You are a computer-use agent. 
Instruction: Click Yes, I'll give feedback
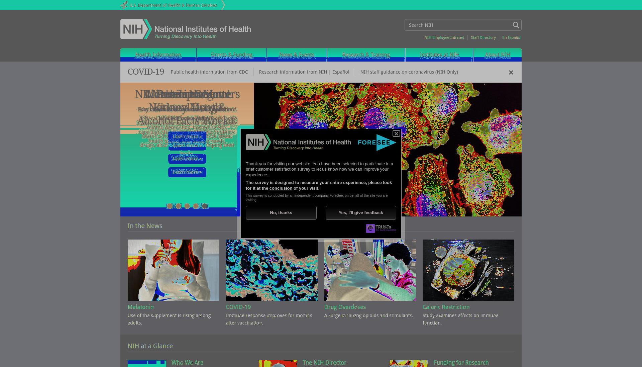[361, 213]
